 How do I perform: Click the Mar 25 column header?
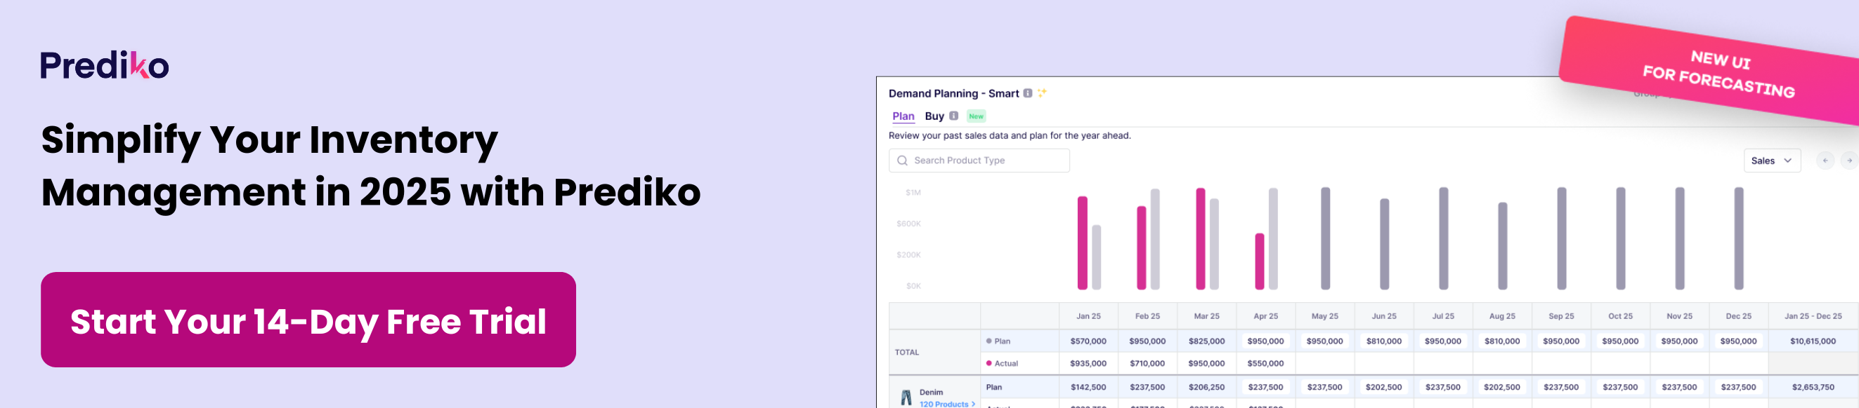[1206, 316]
